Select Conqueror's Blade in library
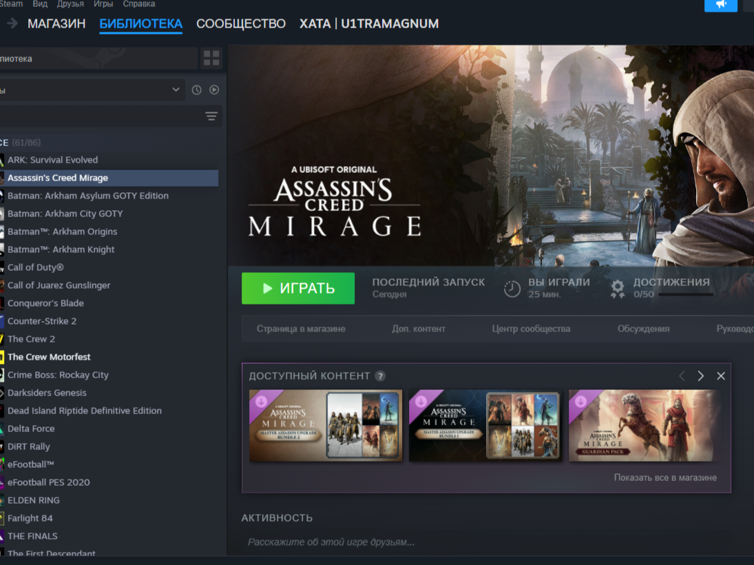Image resolution: width=754 pixels, height=565 pixels. click(x=109, y=303)
